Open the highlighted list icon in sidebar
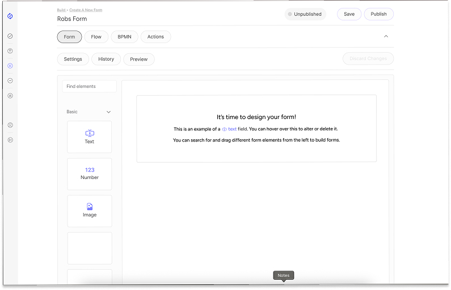Screen dimensions: 451x290 tap(10, 66)
